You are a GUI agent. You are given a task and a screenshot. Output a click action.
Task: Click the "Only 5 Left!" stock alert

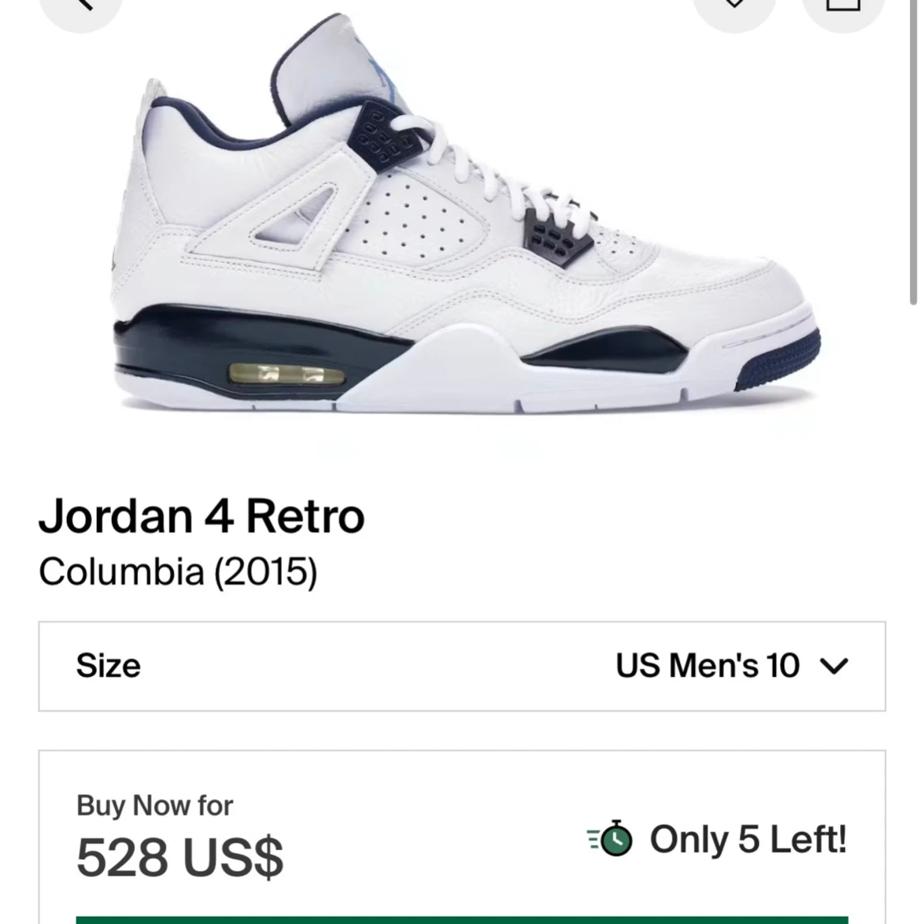[747, 839]
